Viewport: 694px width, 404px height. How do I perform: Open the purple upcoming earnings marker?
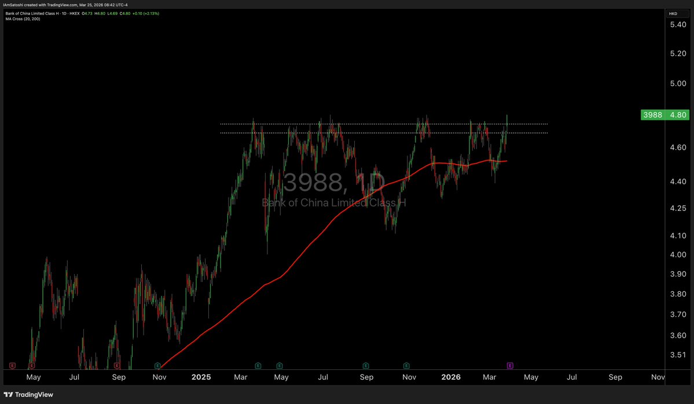point(510,365)
